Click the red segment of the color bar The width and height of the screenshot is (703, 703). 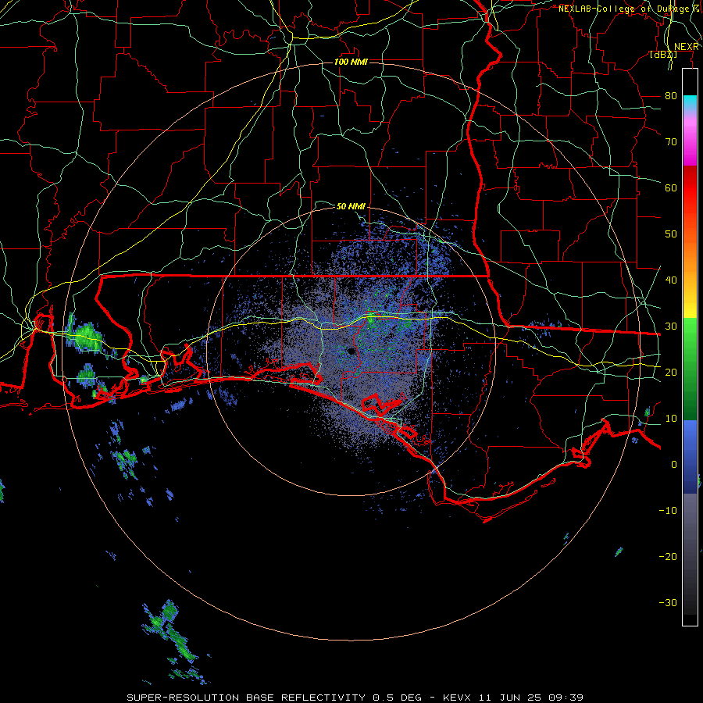(x=690, y=188)
